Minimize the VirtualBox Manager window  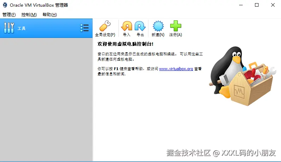tap(241, 5)
